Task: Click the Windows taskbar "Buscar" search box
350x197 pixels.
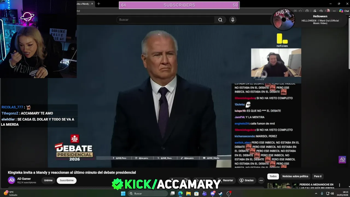Action: click(148, 193)
